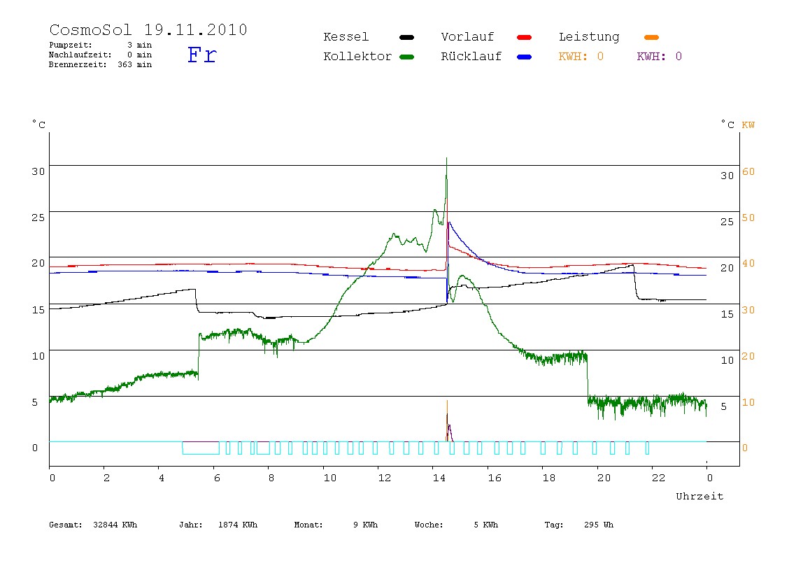
Task: Click hour '14' on the time axis
Action: click(x=439, y=478)
